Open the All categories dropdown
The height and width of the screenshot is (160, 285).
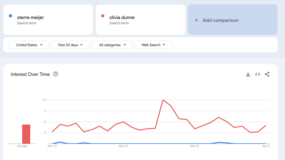pos(112,45)
